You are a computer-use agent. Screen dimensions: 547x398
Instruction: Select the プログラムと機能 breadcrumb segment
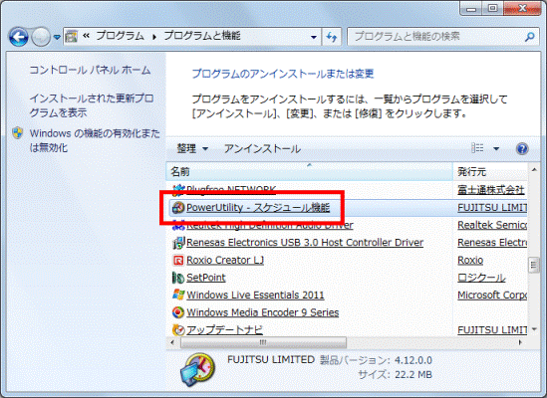202,36
